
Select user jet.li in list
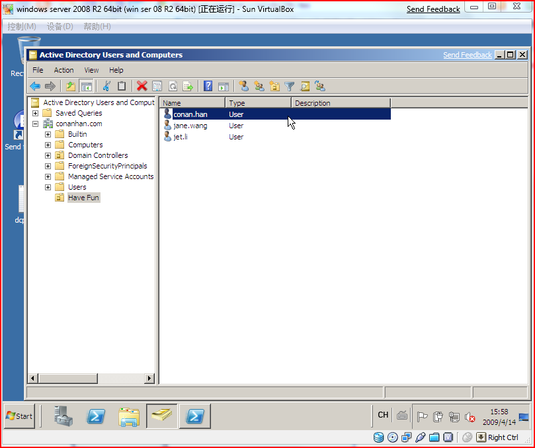(181, 137)
